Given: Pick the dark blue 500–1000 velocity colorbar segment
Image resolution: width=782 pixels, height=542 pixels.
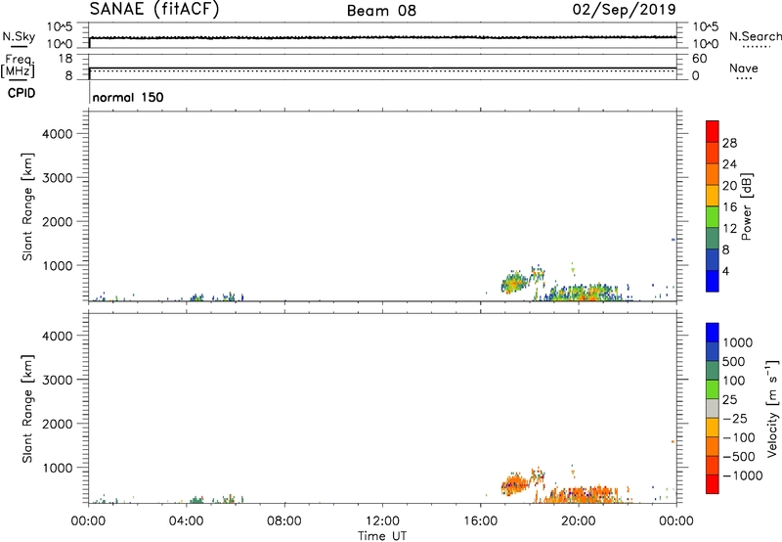Looking at the screenshot, I should point(713,351).
